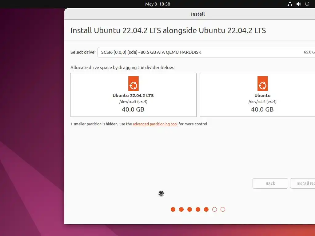315x236 pixels.
Task: Select the Ubuntu /dev/sda6 partition box
Action: click(x=257, y=95)
